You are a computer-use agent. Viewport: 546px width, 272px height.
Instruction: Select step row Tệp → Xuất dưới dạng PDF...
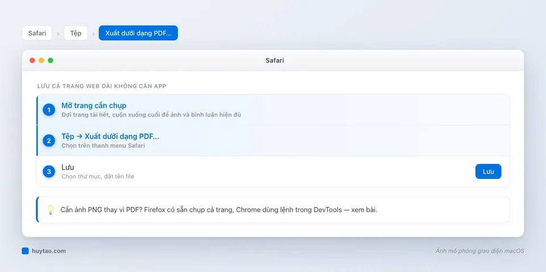coord(273,140)
